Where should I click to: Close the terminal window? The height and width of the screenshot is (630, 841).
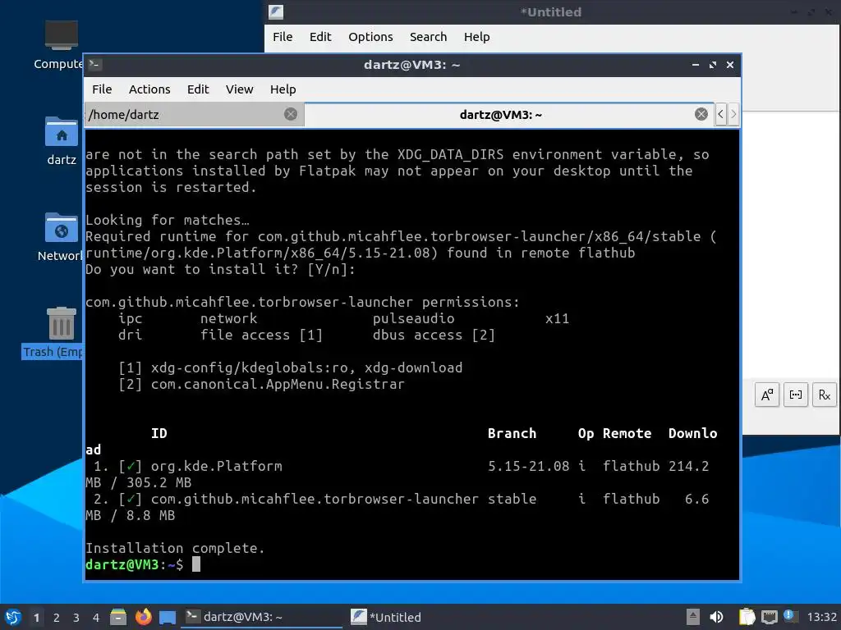point(730,65)
